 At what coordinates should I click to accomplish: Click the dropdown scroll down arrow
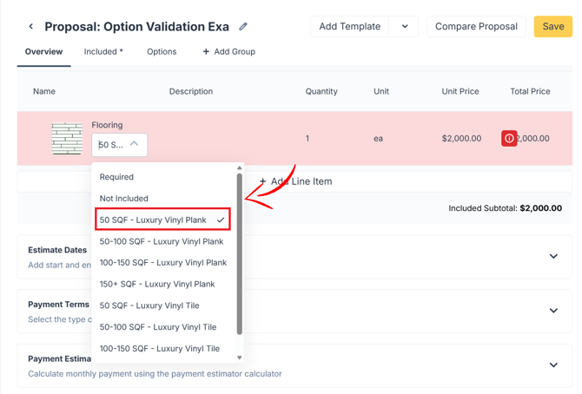(x=240, y=358)
